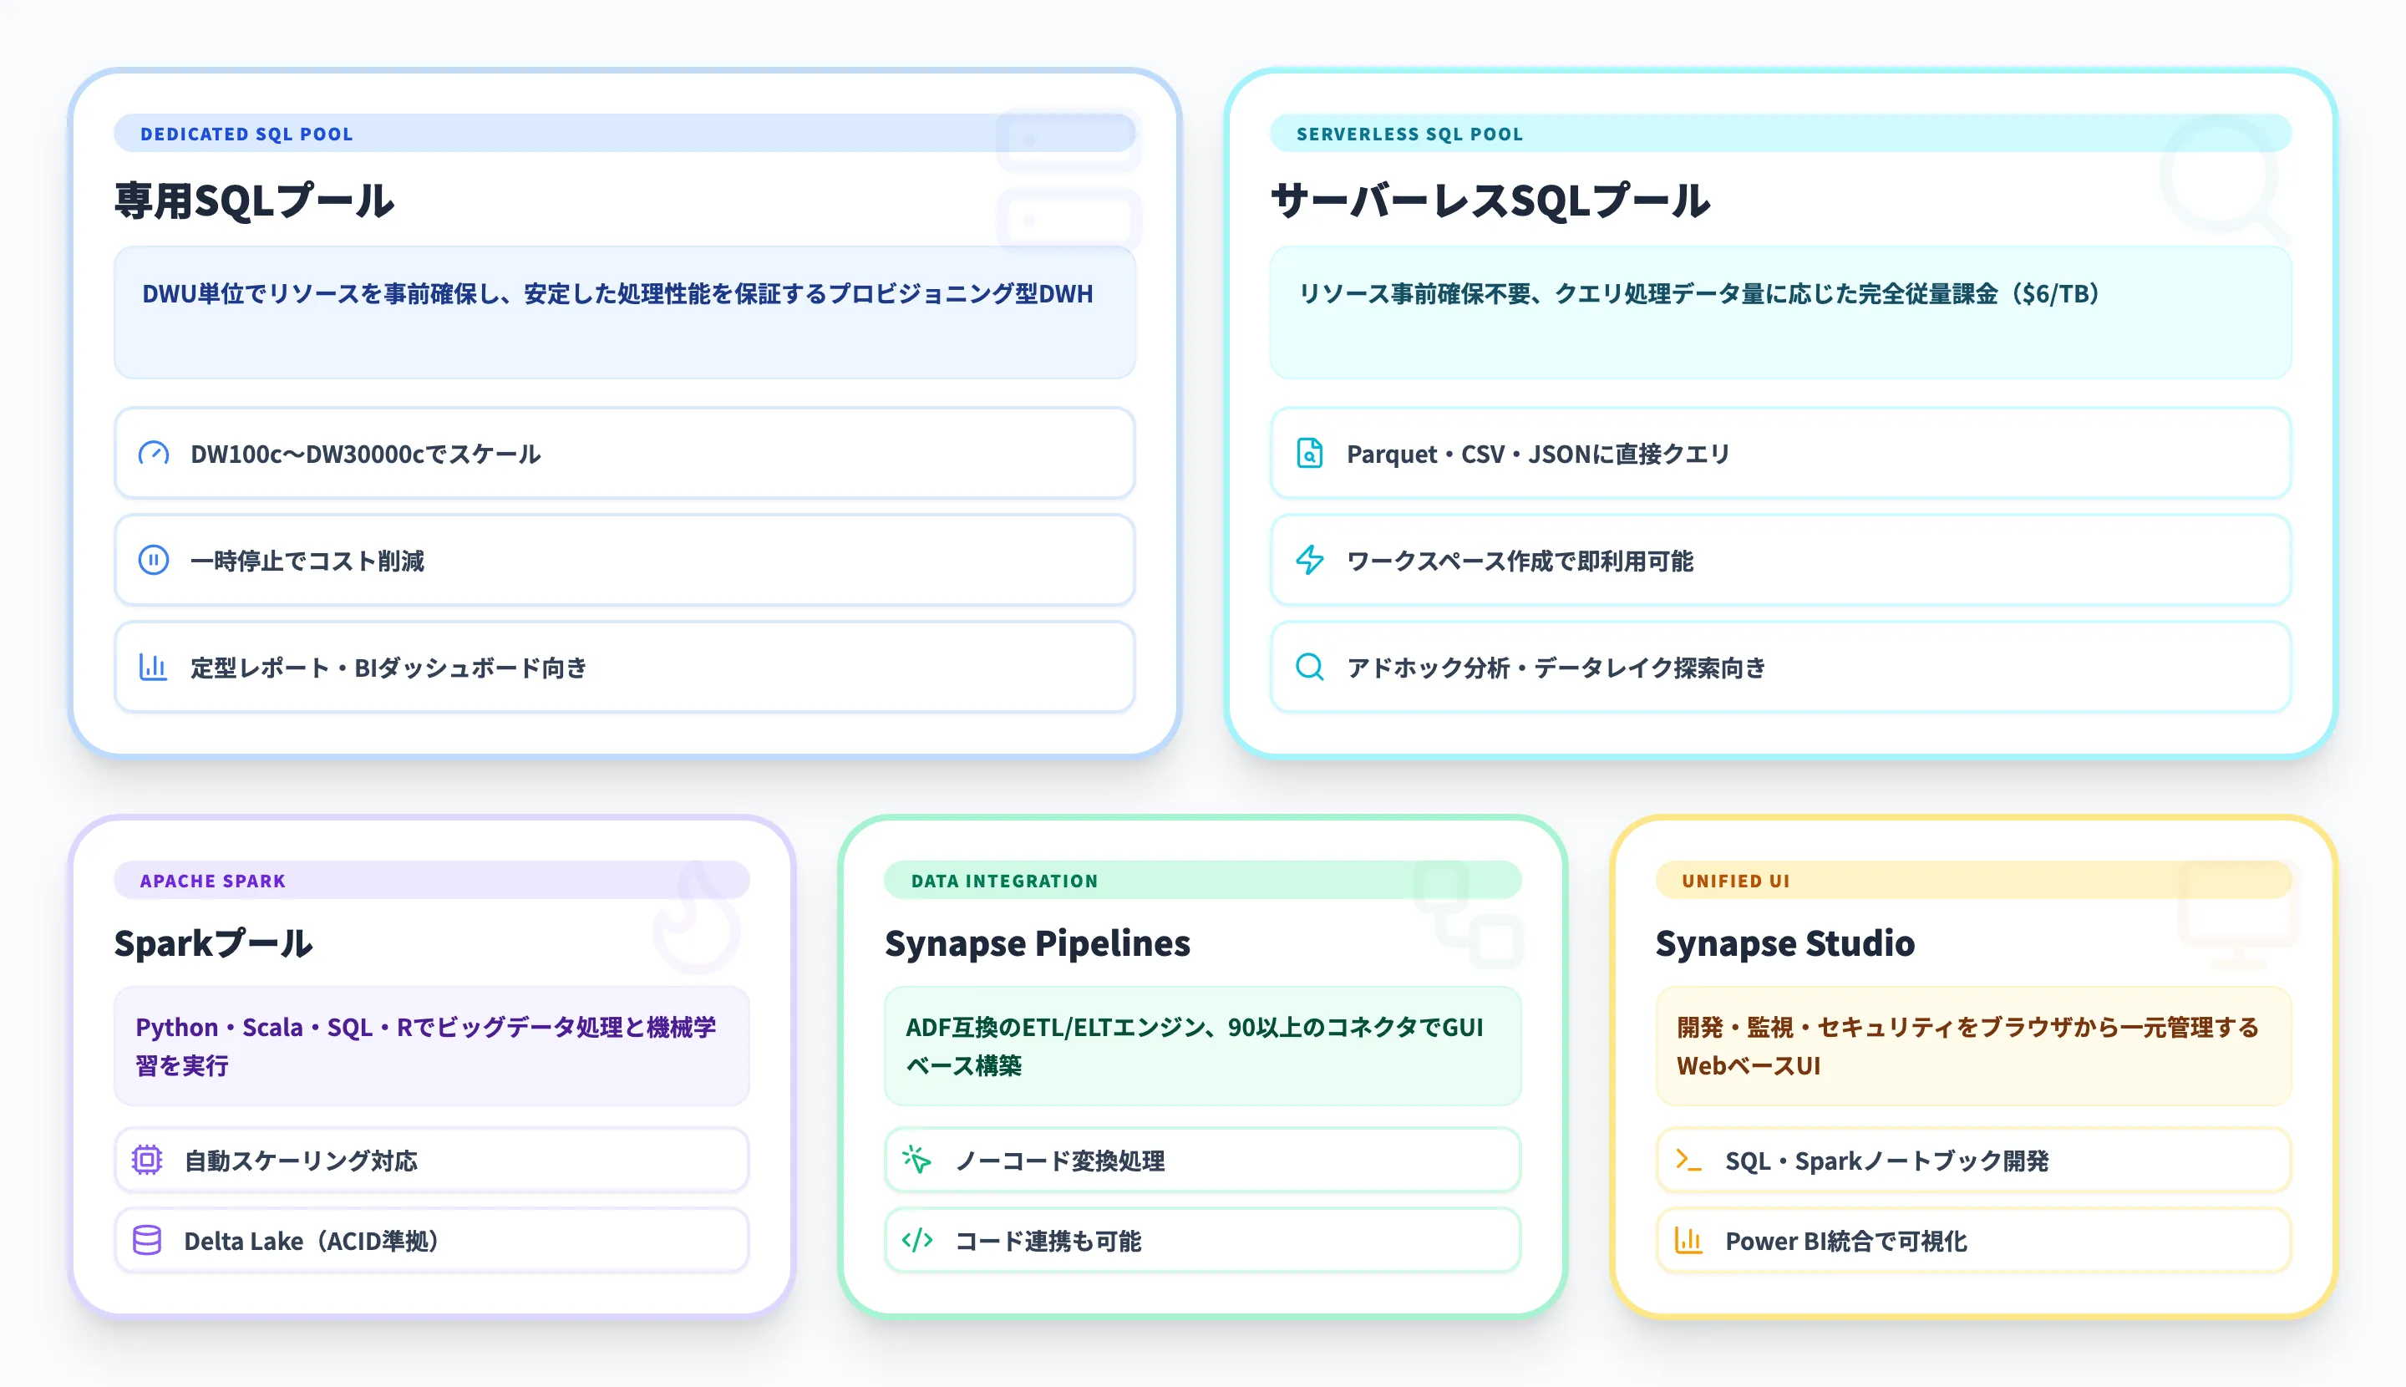Click the chart icon beside Power BI統合で可視化
This screenshot has height=1387, width=2406.
[1688, 1240]
